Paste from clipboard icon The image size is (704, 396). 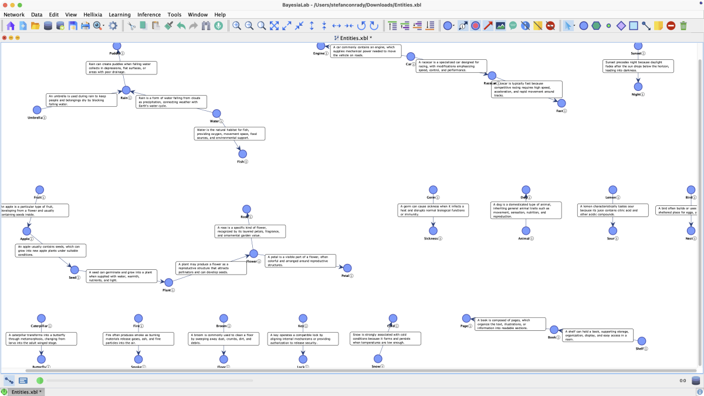pyautogui.click(x=156, y=26)
